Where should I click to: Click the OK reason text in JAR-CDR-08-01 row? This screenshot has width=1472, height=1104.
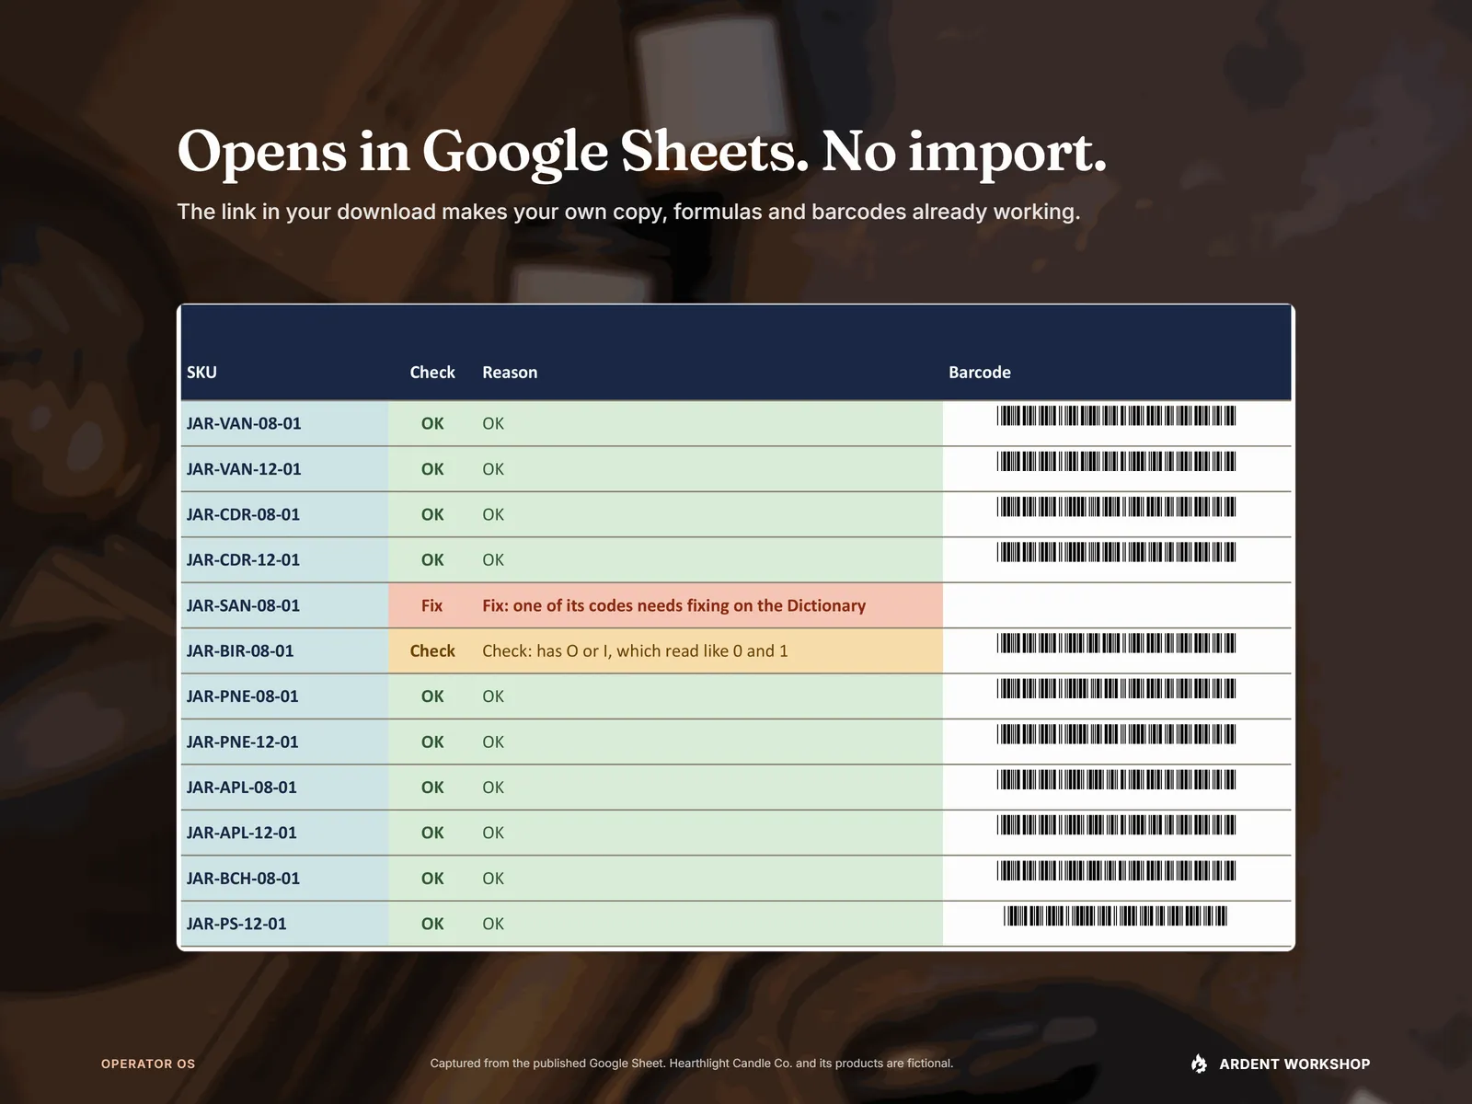[493, 514]
